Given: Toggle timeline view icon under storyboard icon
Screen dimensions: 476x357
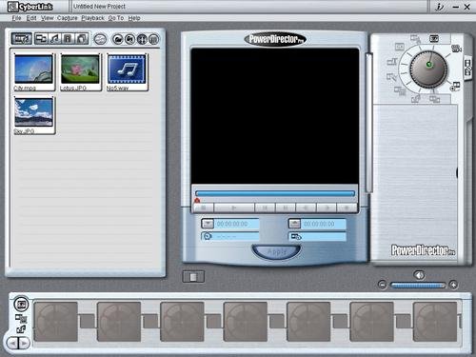Looking at the screenshot, I should pos(21,319).
